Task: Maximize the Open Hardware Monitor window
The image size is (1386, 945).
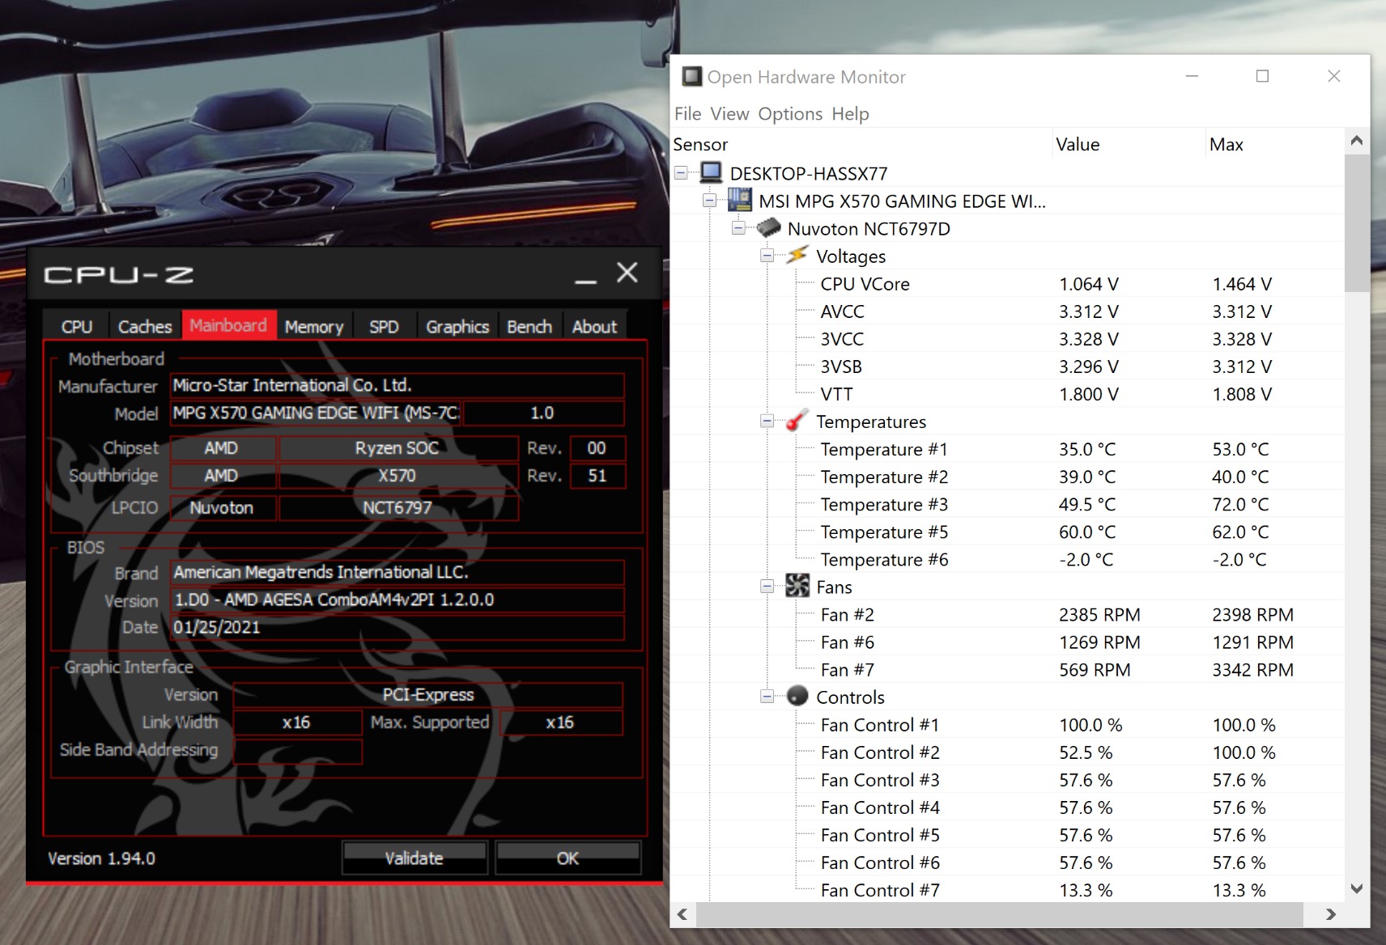Action: (x=1262, y=76)
